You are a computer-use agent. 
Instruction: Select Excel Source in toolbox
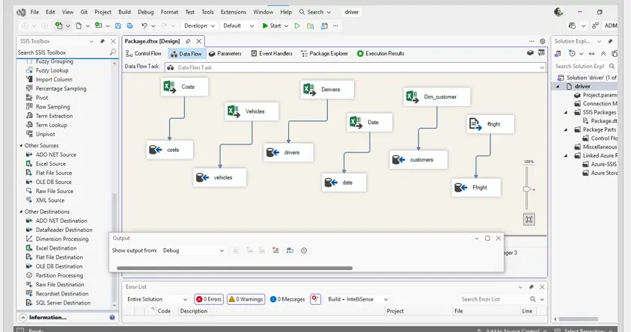[51, 164]
